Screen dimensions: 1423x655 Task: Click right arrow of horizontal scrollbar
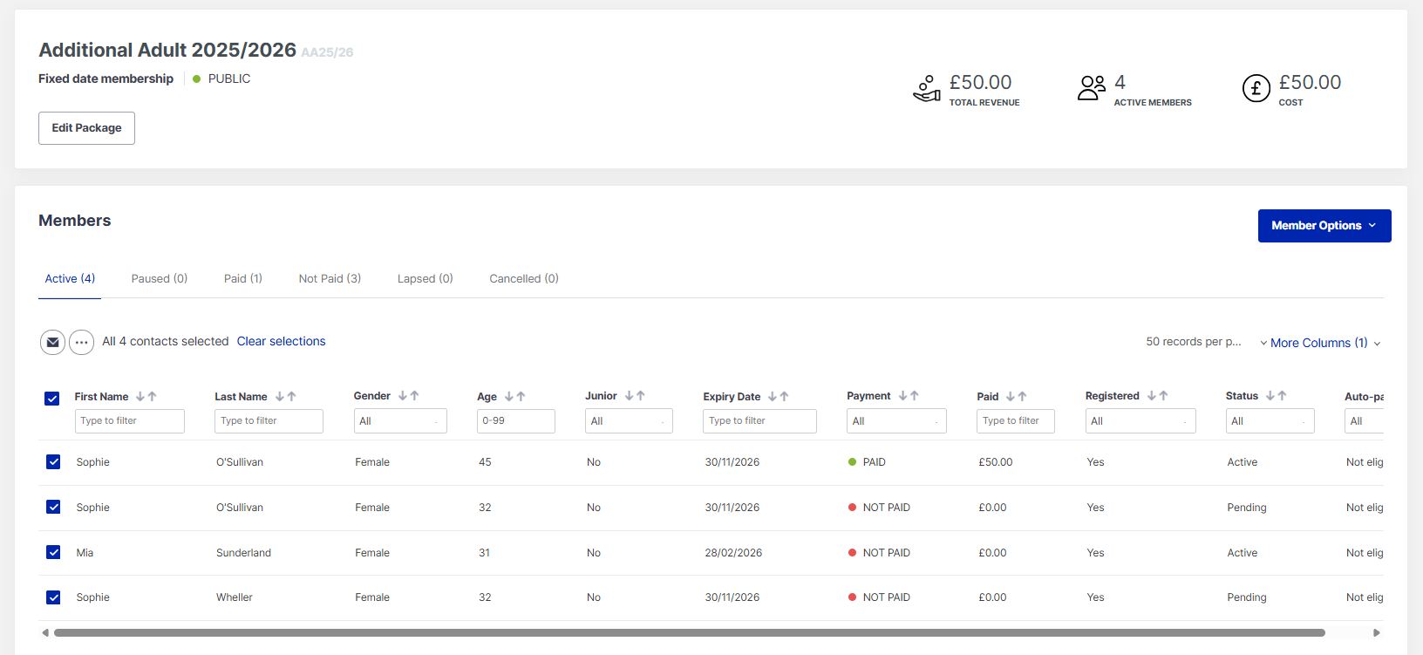coord(1377,632)
